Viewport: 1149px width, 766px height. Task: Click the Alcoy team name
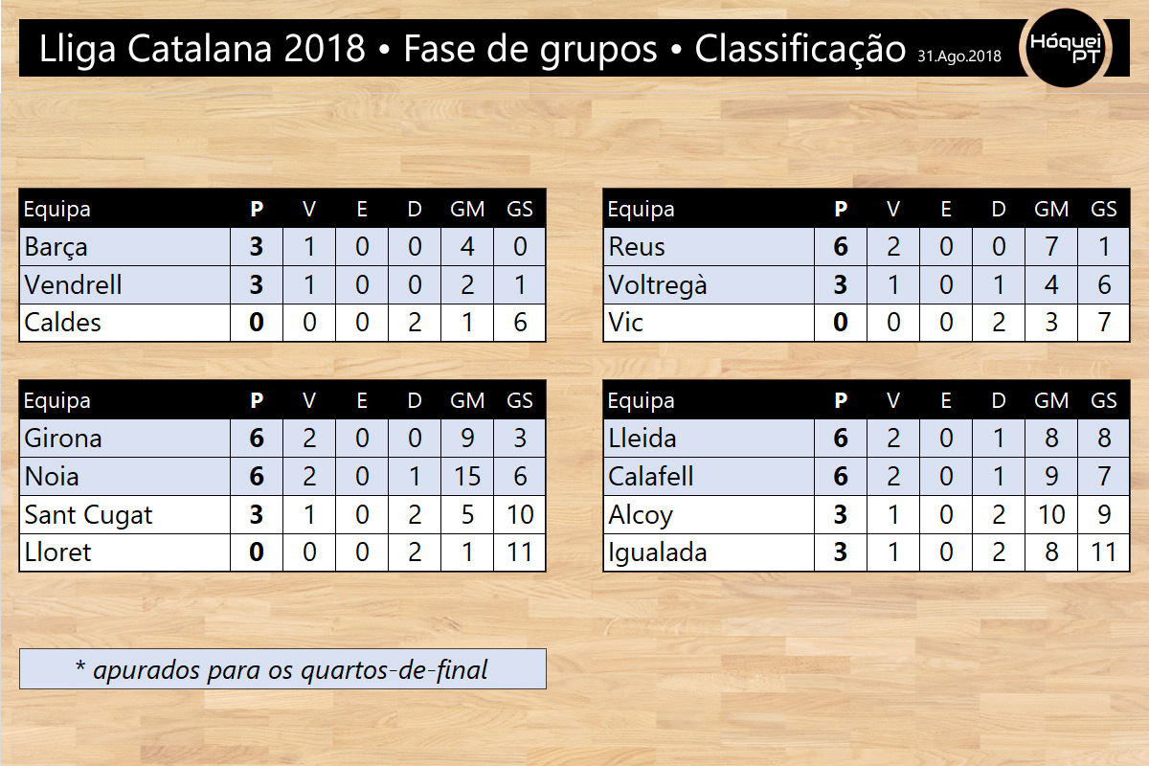pos(641,515)
